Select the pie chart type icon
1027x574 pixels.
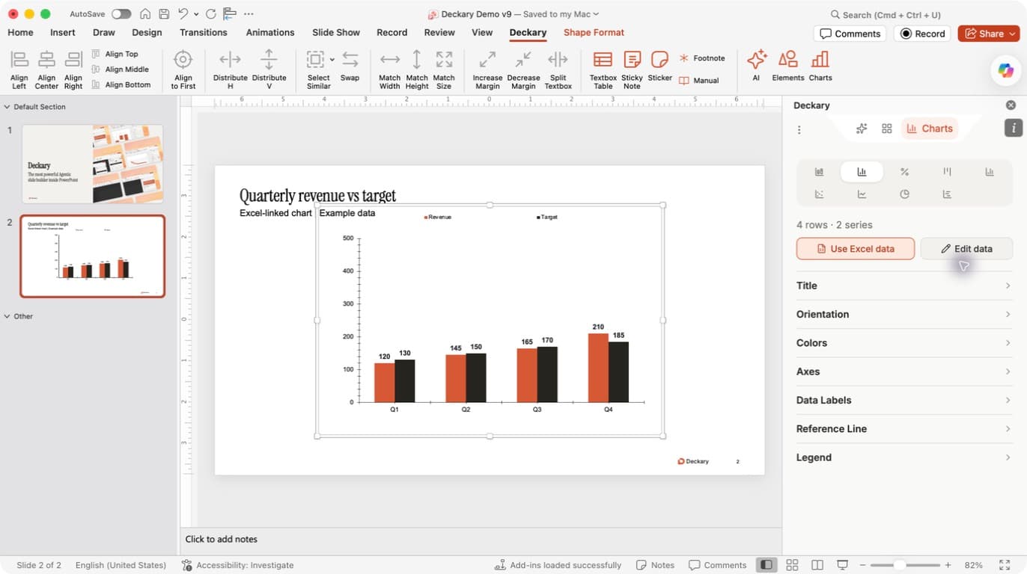tap(904, 194)
